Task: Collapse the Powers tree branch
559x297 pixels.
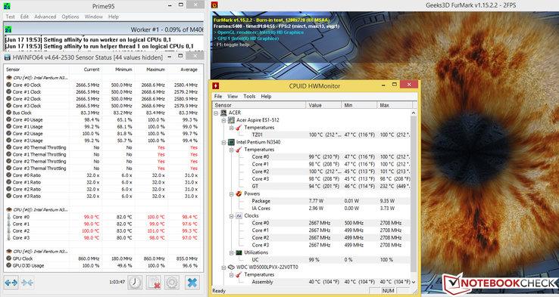Action: 231,194
